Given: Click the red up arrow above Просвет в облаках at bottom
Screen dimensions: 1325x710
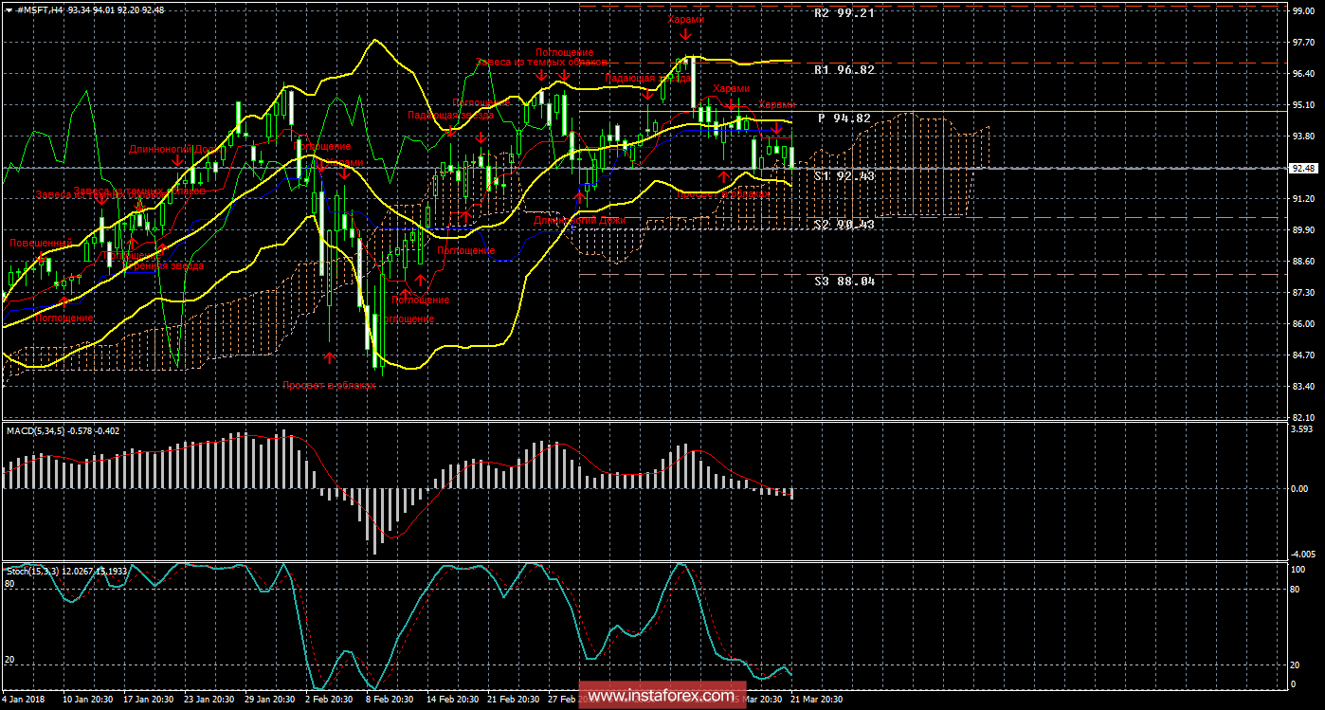Looking at the screenshot, I should 329,357.
